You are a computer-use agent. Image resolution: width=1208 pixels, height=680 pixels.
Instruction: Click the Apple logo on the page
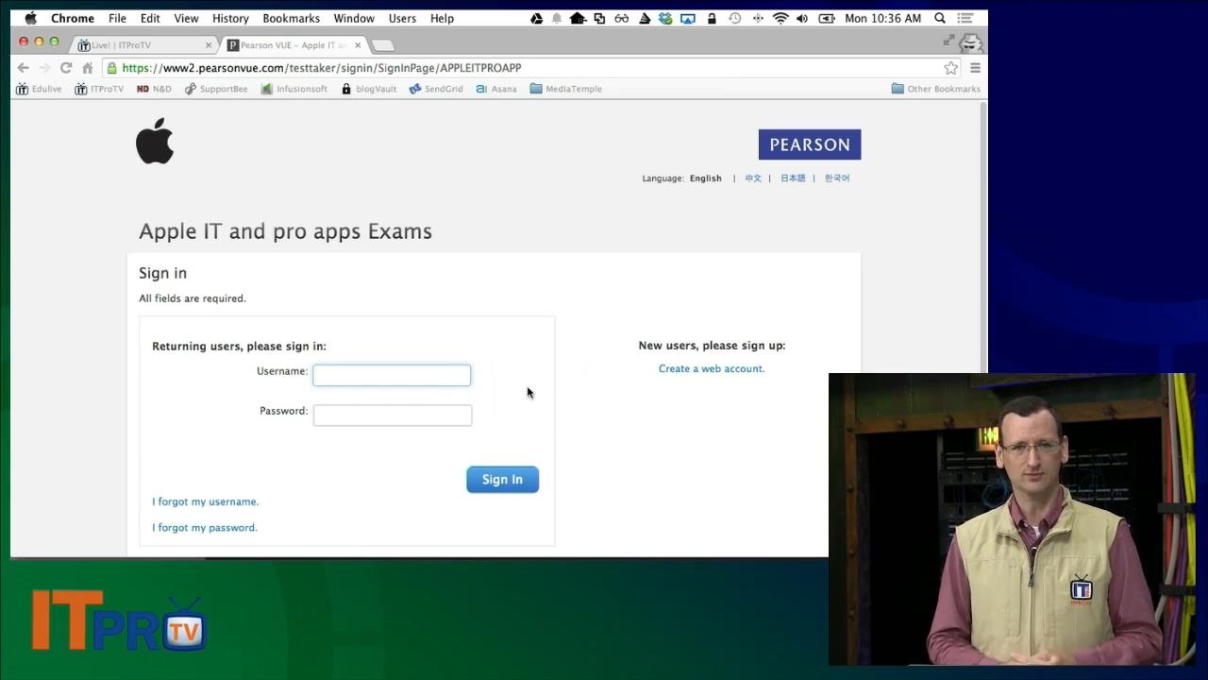tap(155, 142)
